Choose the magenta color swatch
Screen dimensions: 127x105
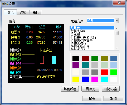tap(95, 79)
